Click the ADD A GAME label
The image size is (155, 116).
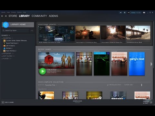pyautogui.click(x=9, y=102)
